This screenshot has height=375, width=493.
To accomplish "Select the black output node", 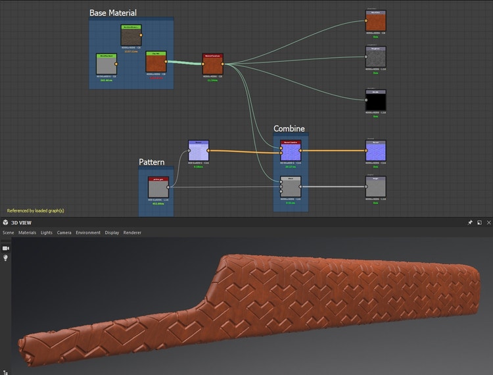I will pos(375,101).
